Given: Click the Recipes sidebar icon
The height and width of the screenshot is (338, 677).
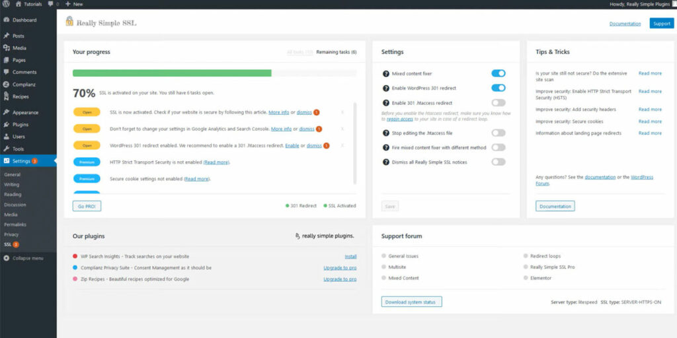Looking at the screenshot, I should [x=7, y=96].
